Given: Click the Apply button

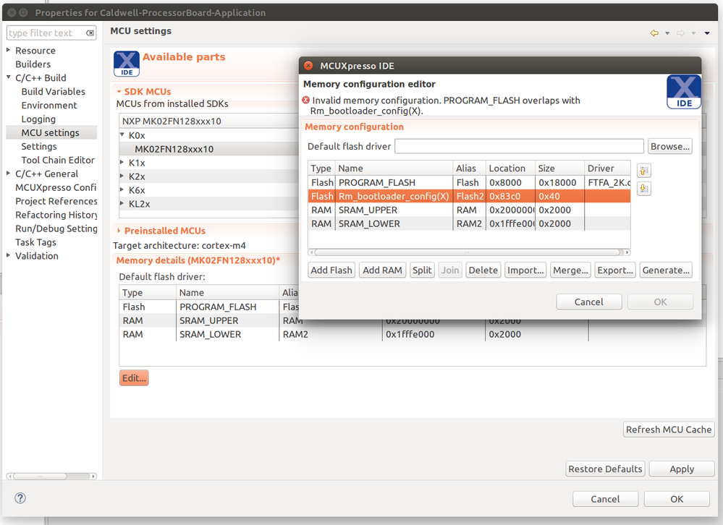Looking at the screenshot, I should click(682, 469).
